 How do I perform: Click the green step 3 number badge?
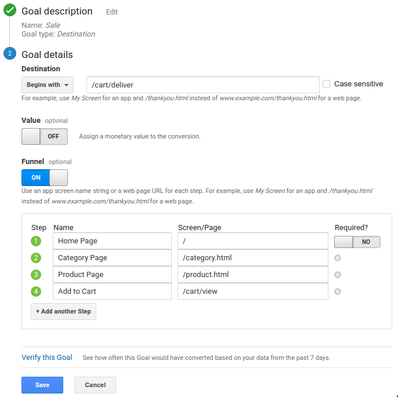pos(36,275)
